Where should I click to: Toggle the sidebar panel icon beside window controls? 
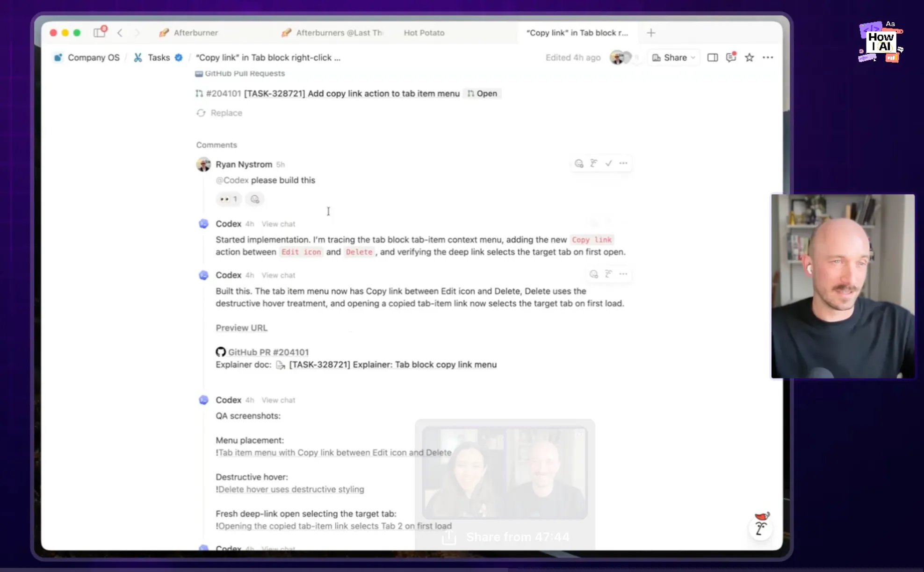pyautogui.click(x=100, y=32)
